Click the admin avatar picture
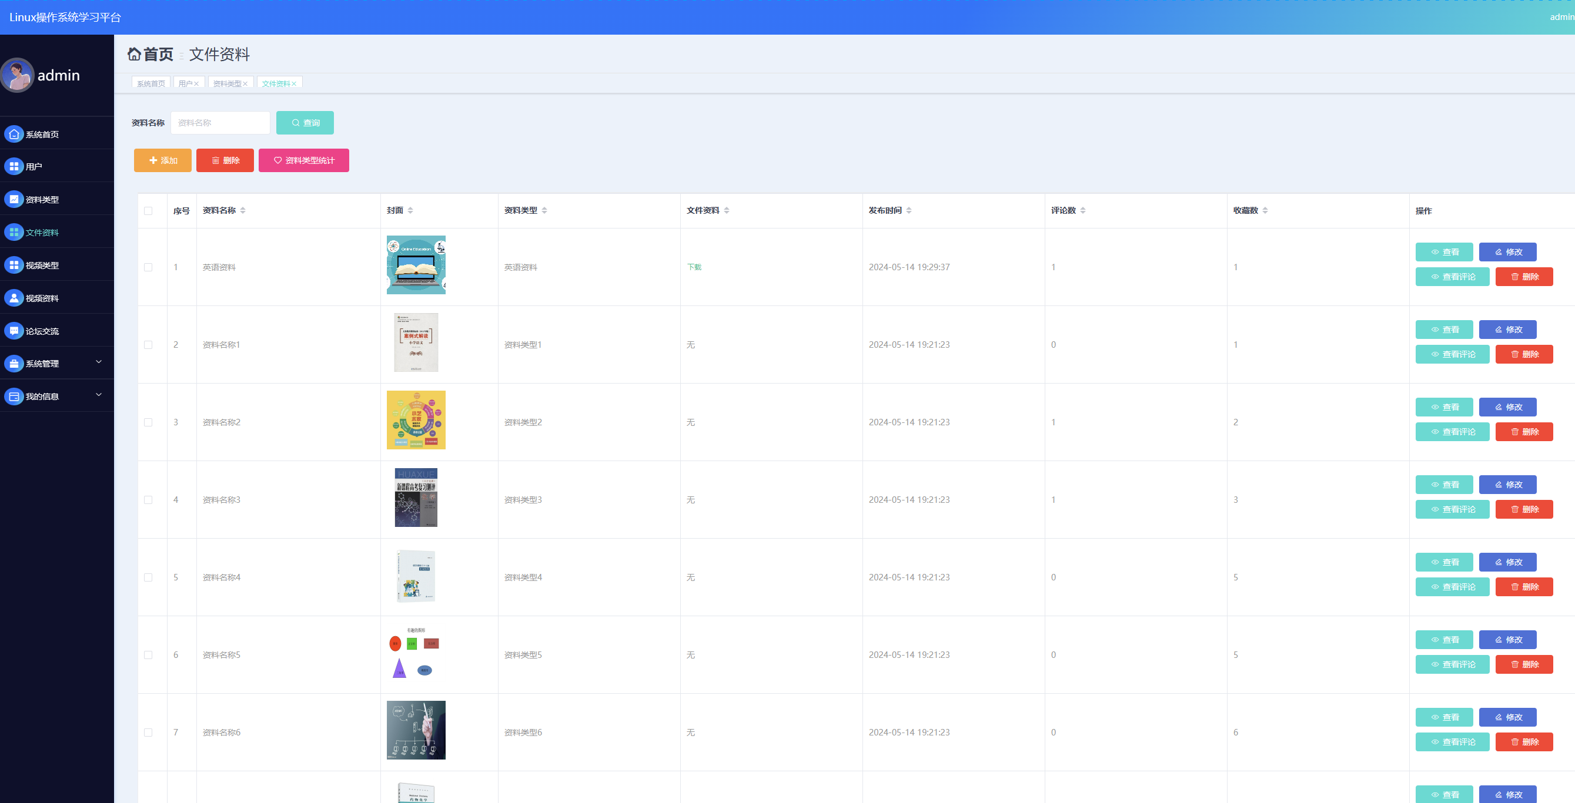 (x=17, y=75)
